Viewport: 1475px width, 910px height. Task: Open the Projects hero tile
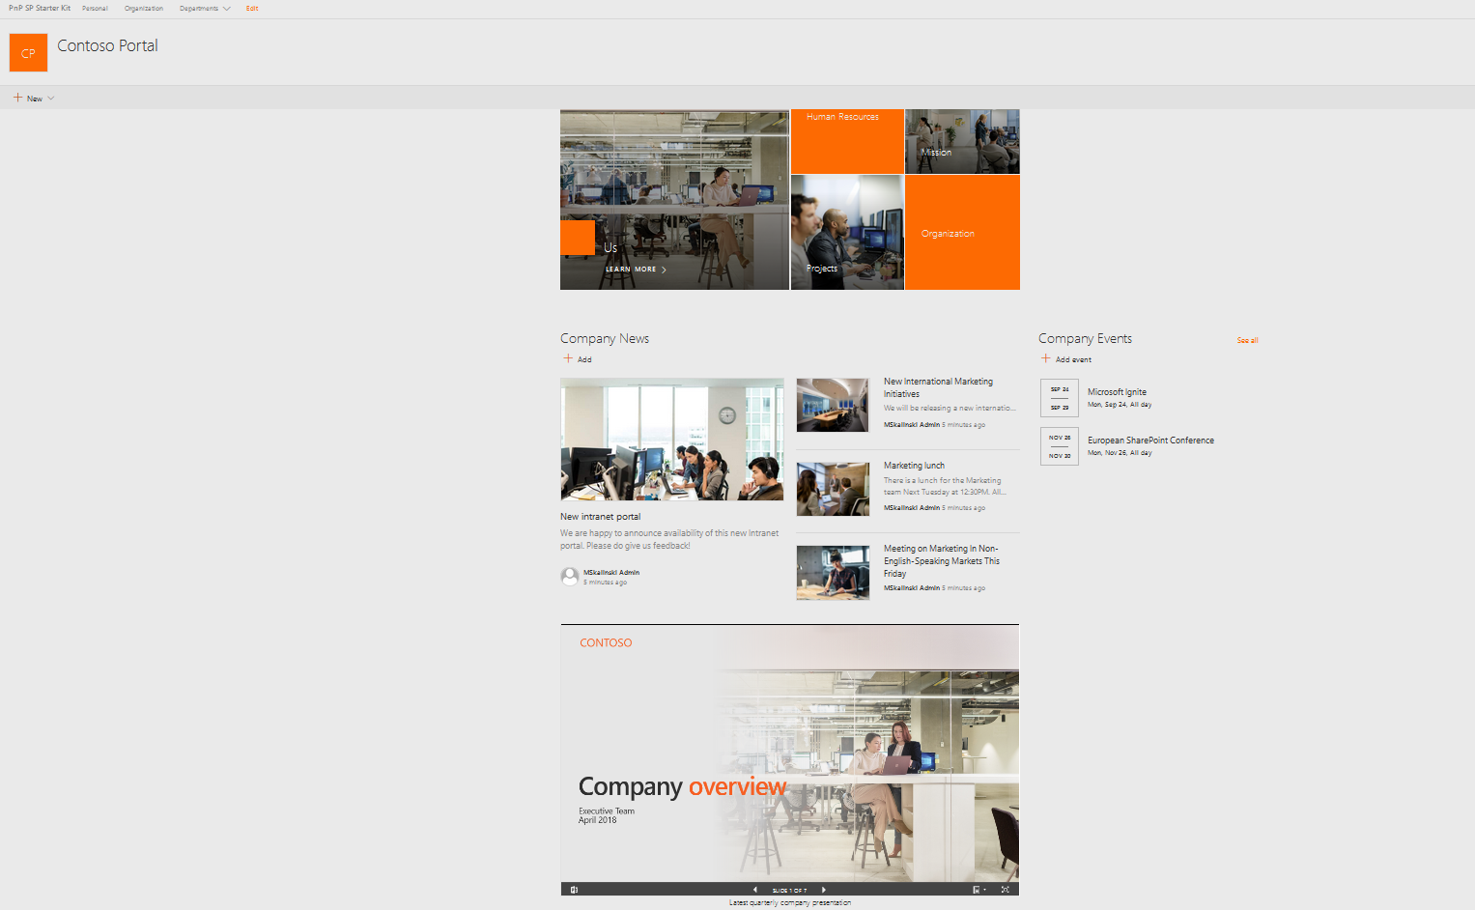847,232
